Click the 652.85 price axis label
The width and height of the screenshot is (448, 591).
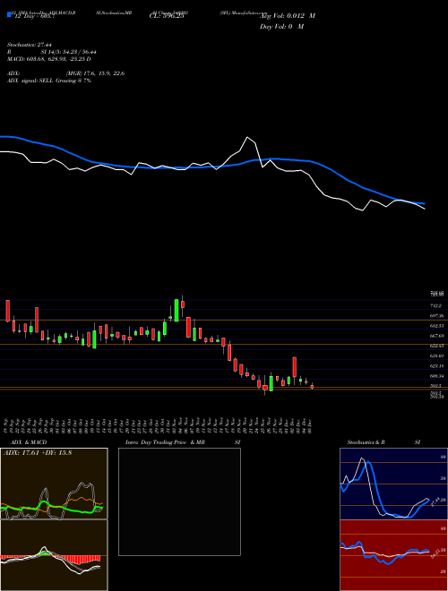coord(438,346)
